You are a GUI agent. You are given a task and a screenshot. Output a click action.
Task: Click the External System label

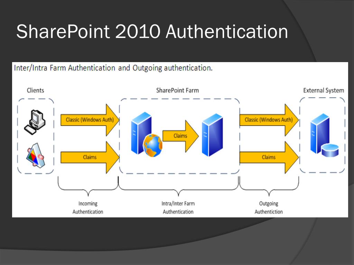click(324, 90)
